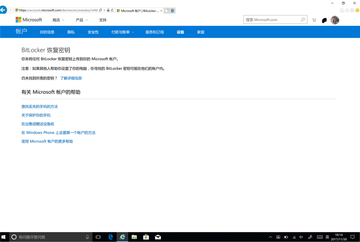This screenshot has height=242, width=360.
Task: Click the search magnifier in address bar
Action: (100, 10)
